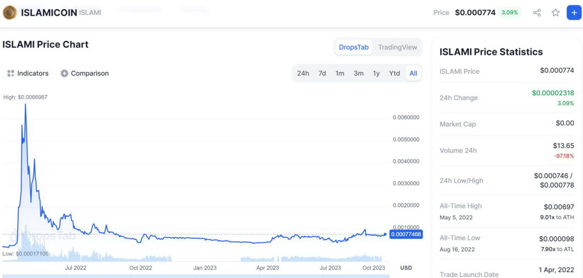The image size is (583, 278).
Task: Click the header price $0.000774
Action: [x=475, y=12]
